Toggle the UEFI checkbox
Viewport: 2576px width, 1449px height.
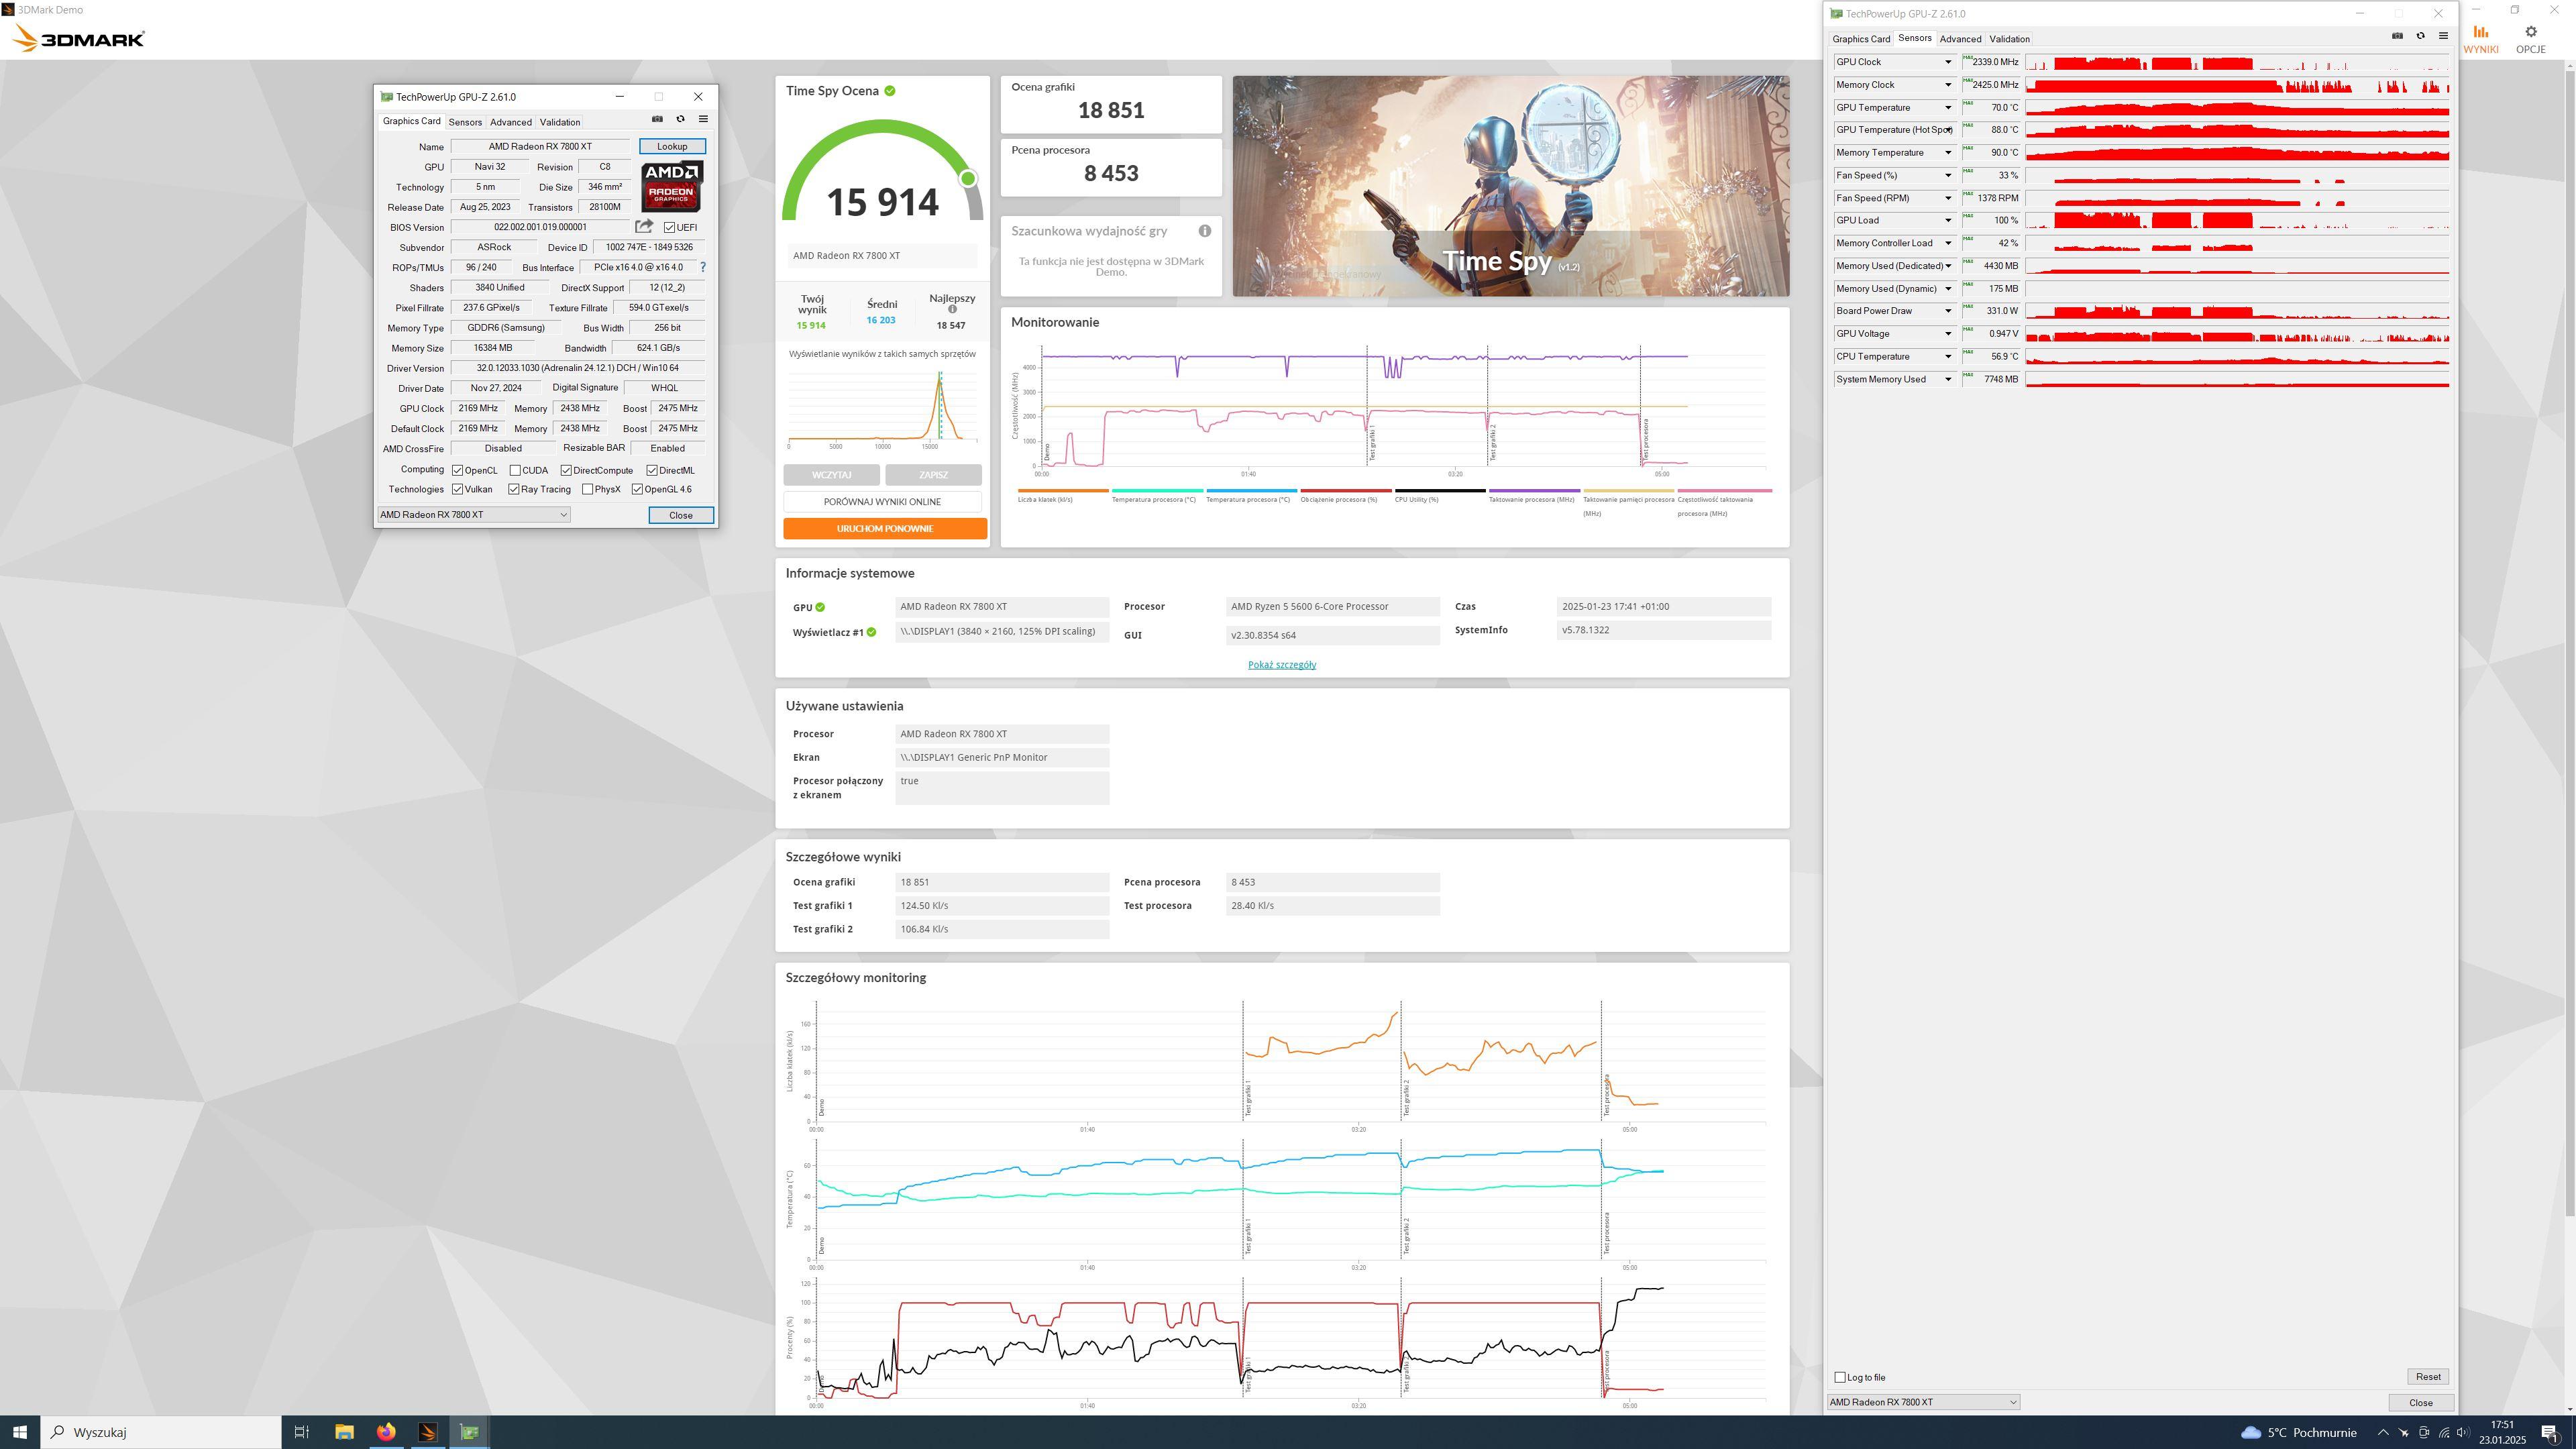[669, 228]
